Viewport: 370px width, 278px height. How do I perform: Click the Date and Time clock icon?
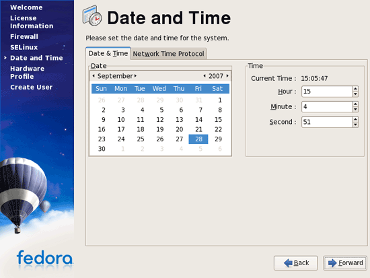click(92, 16)
